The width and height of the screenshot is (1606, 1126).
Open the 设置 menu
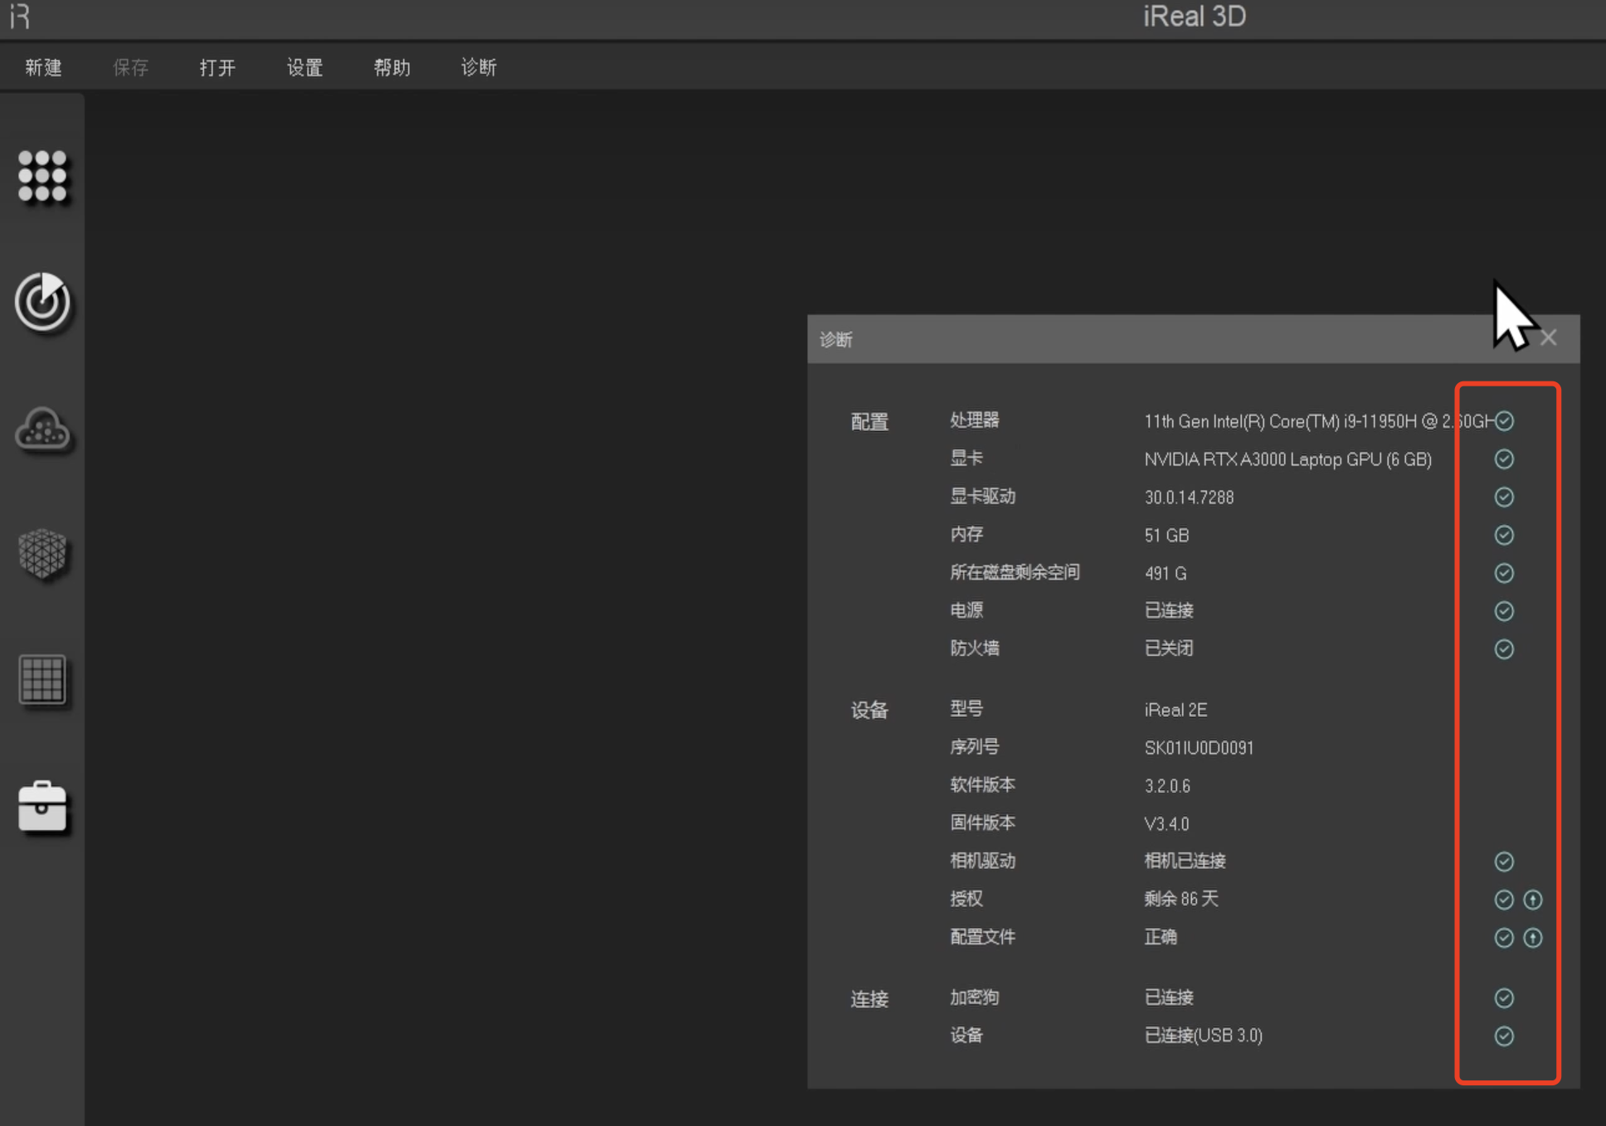(x=304, y=67)
